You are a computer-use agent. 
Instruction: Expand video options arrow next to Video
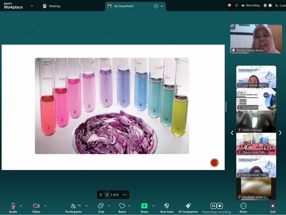pos(46,206)
